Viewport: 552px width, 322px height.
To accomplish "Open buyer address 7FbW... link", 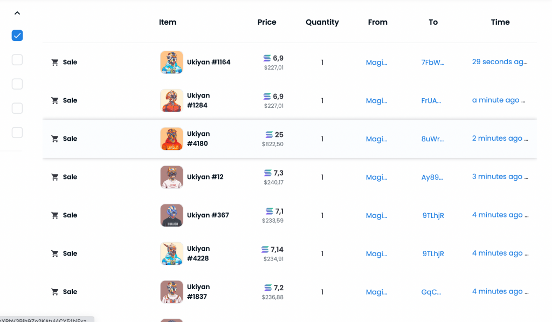I will pyautogui.click(x=433, y=63).
